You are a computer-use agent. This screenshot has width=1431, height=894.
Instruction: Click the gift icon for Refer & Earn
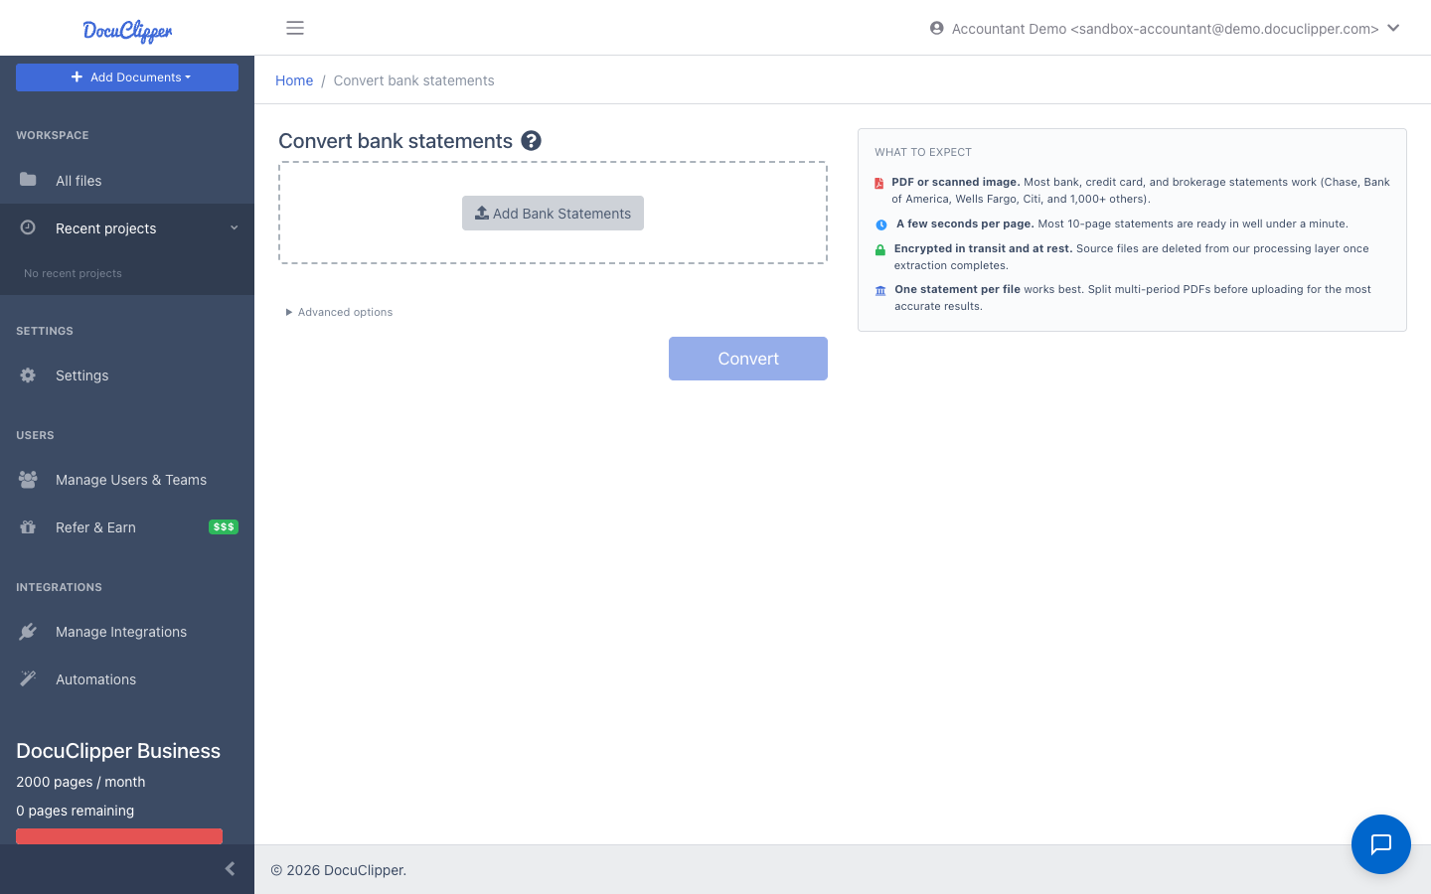click(28, 527)
